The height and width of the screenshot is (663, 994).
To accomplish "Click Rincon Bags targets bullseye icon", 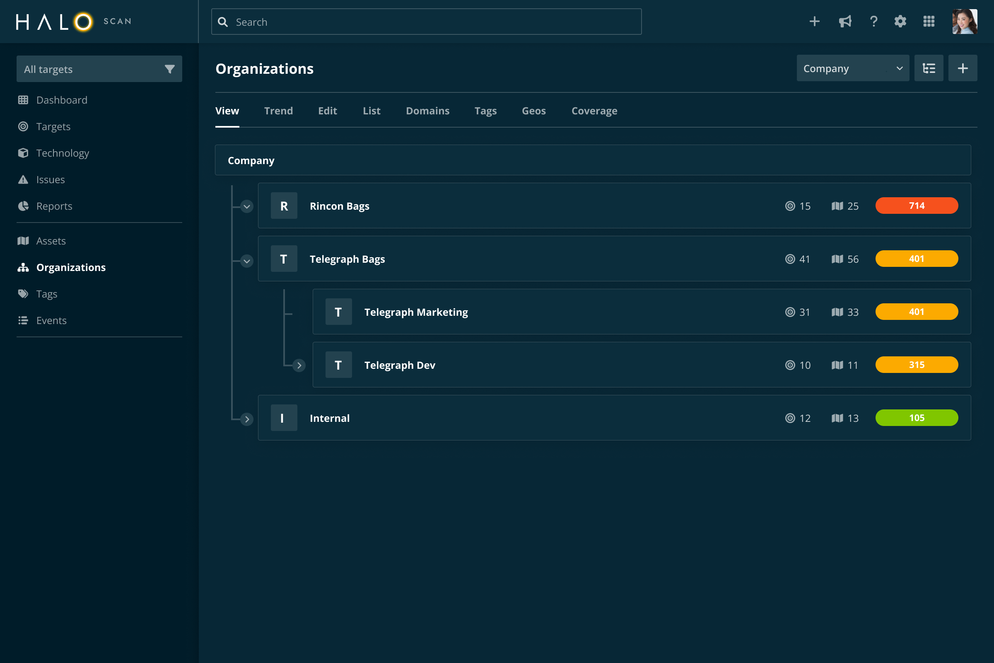I will (x=790, y=206).
